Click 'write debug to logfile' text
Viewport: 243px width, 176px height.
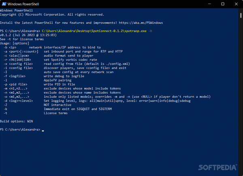pyautogui.click(x=64, y=76)
